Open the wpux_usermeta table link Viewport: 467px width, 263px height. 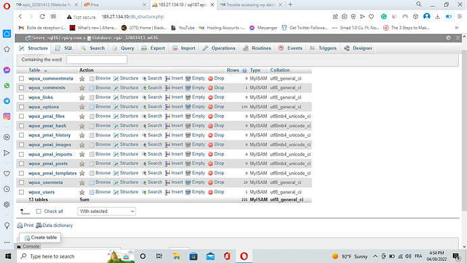click(x=45, y=183)
